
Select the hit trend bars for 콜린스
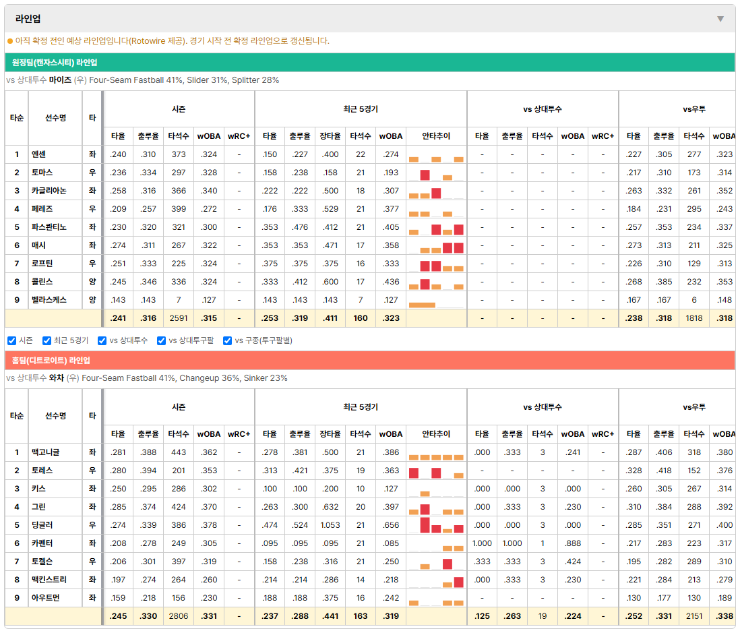(436, 282)
